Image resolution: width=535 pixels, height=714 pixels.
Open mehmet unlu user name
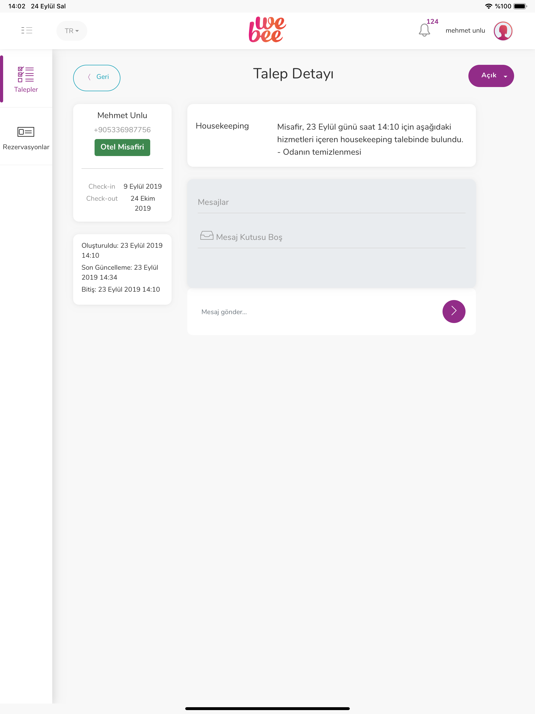[x=465, y=31]
